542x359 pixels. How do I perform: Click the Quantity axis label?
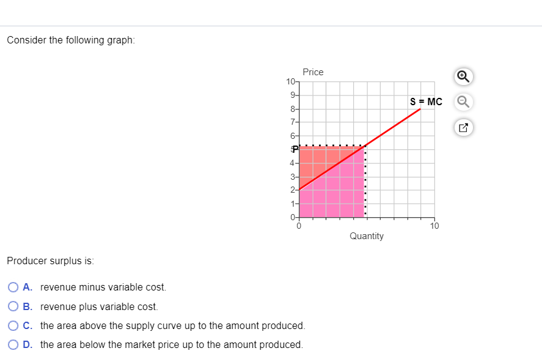pos(367,235)
